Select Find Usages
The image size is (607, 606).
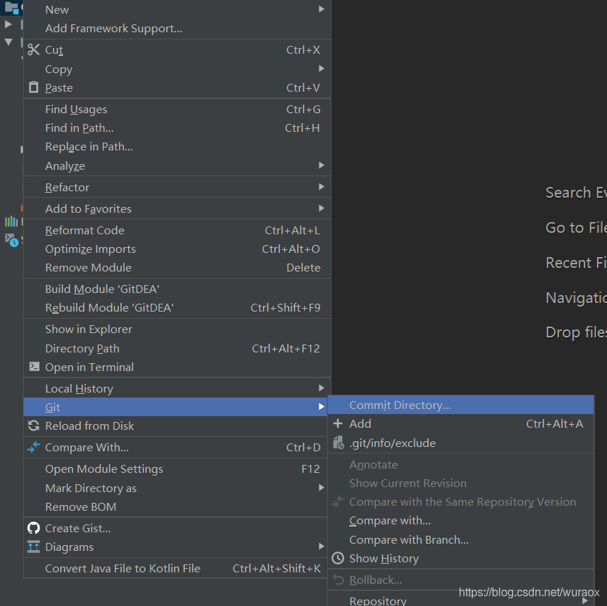tap(177, 110)
